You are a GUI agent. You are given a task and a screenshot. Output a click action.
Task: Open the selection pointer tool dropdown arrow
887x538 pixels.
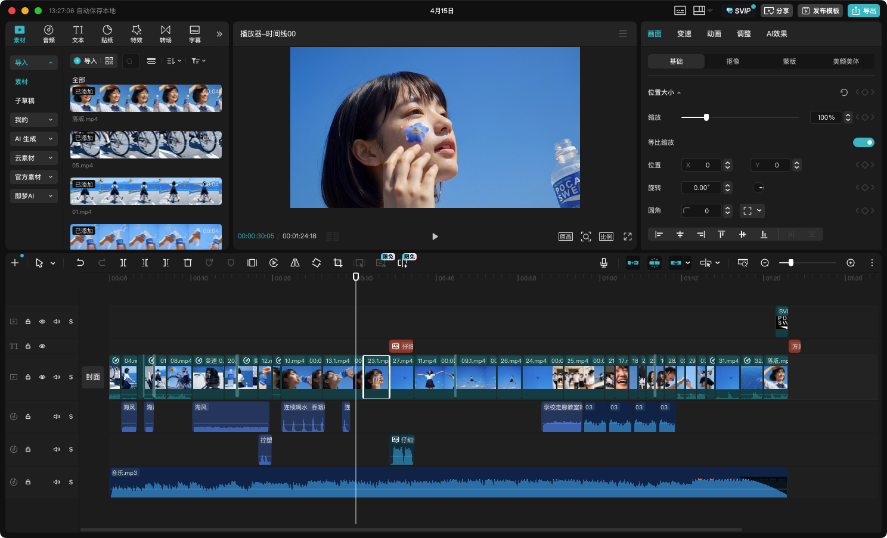pyautogui.click(x=53, y=263)
